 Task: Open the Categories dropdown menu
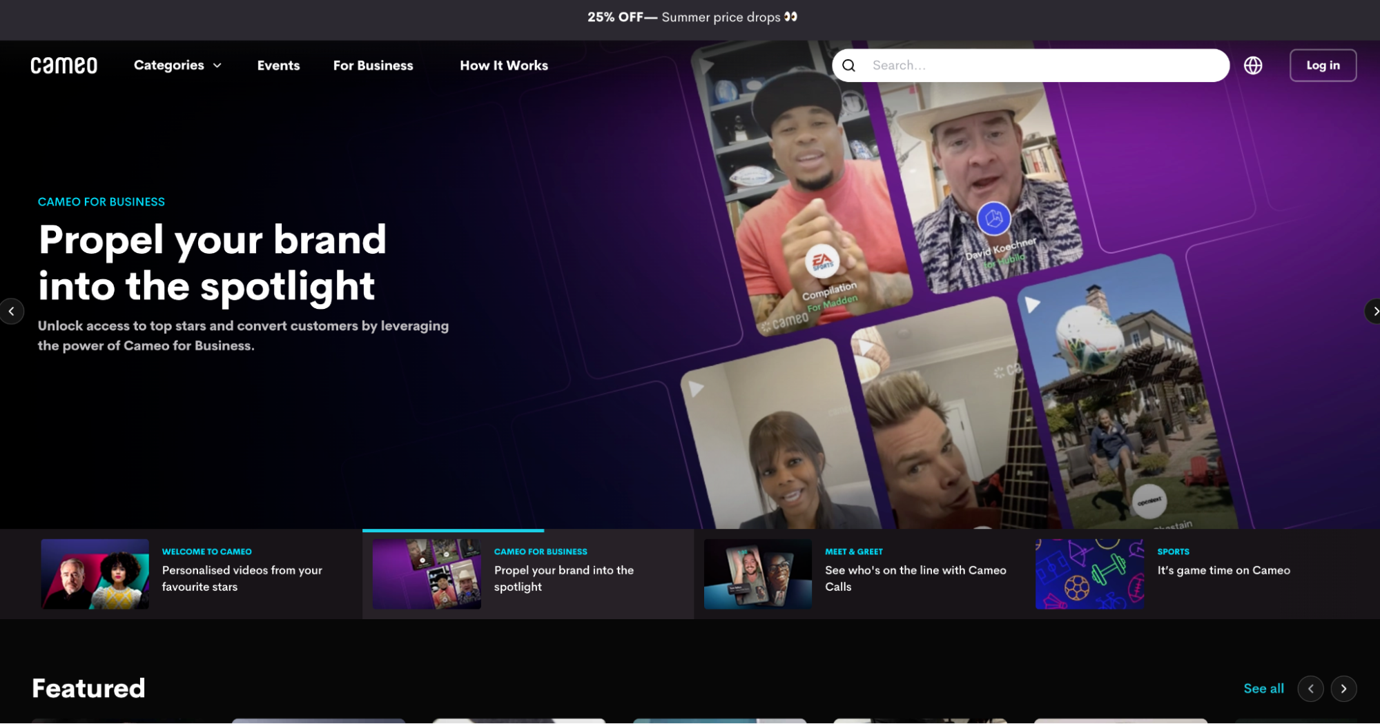[177, 66]
